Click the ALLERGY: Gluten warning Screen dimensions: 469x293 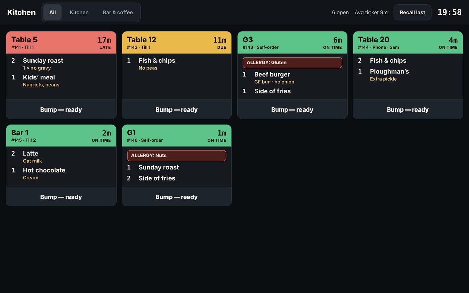(x=292, y=62)
